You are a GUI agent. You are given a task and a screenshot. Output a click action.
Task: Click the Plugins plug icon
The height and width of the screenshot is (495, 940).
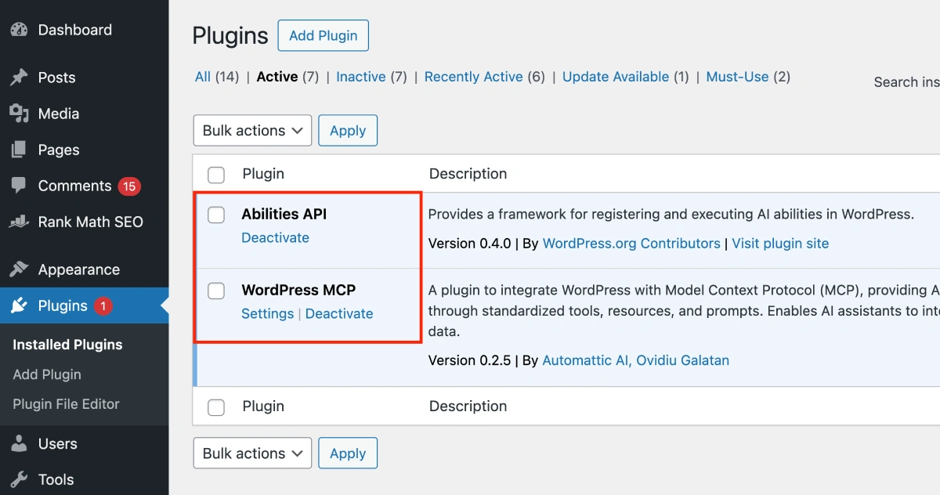pos(19,305)
